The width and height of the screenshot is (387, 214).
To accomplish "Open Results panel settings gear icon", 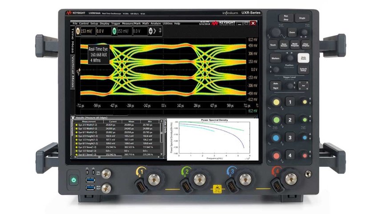I will [73, 118].
